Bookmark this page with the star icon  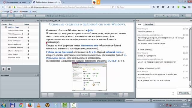point(154,7)
